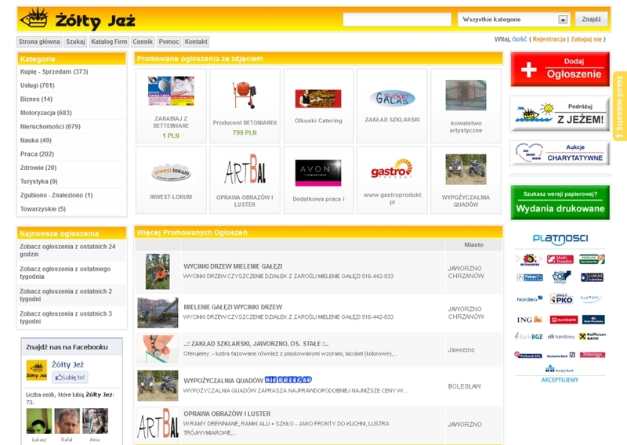Go to the Cennik menu item
This screenshot has width=627, height=445.
tap(143, 42)
